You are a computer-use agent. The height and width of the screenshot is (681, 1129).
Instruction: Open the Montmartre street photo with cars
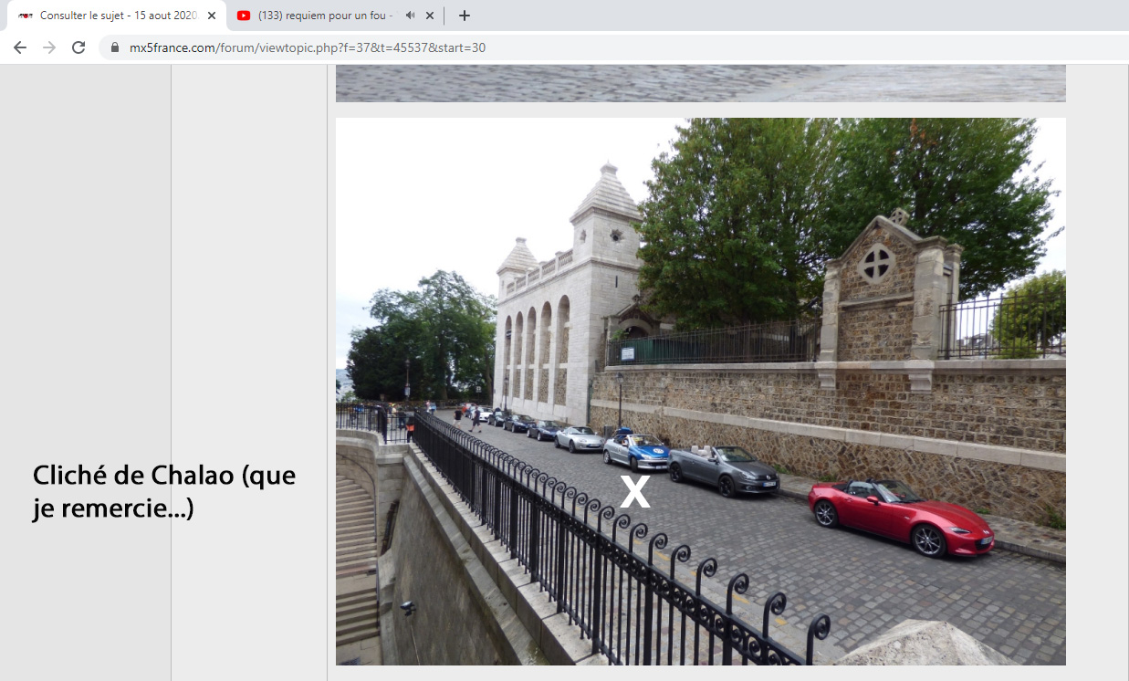[x=701, y=391]
